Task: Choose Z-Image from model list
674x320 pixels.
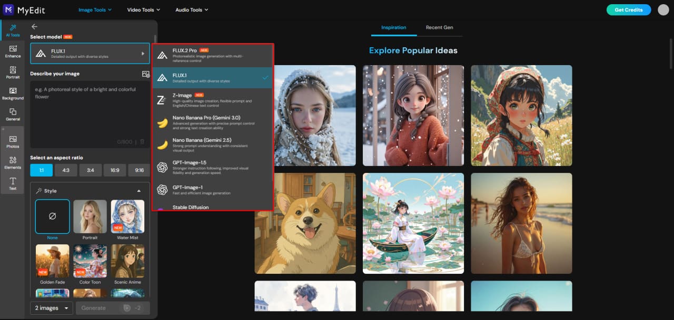Action: (212, 99)
